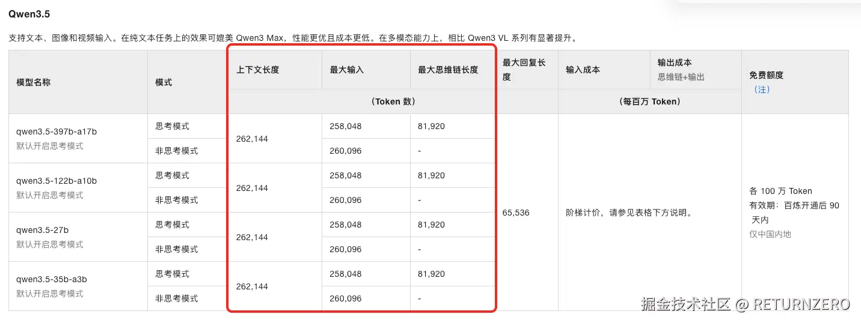Click the (Token 数) unit label
This screenshot has width=861, height=323.
[x=393, y=101]
